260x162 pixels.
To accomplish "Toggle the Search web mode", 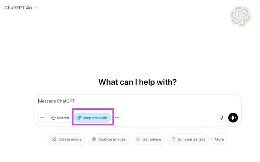I will (x=60, y=118).
